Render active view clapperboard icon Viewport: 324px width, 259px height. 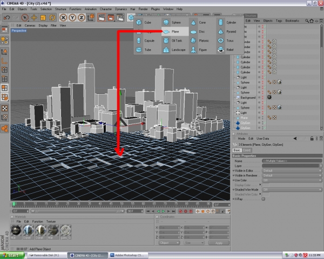pos(102,18)
